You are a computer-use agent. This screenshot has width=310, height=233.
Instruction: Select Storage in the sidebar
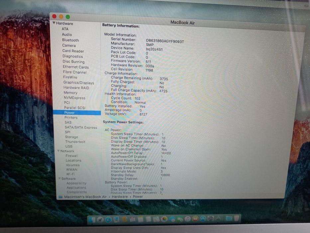click(71, 137)
